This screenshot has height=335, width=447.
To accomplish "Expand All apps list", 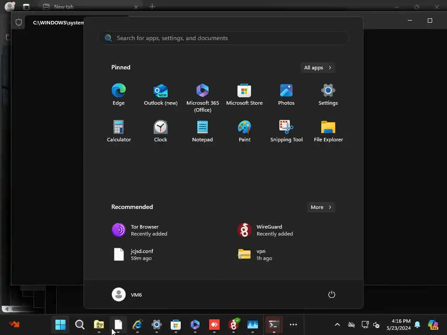I will coord(318,68).
